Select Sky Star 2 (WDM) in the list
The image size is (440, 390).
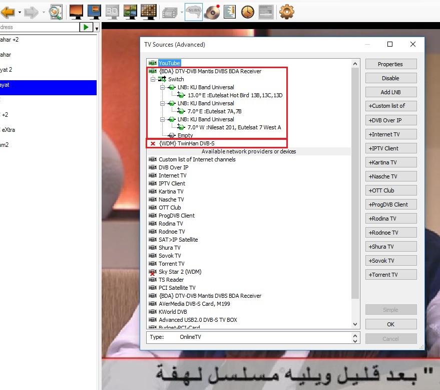click(x=180, y=272)
